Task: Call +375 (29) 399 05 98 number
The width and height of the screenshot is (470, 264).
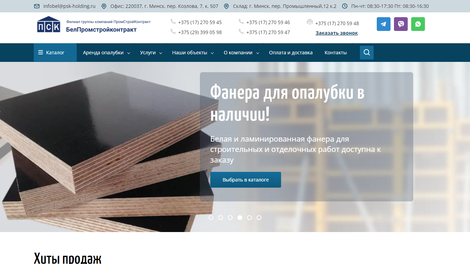Action: (200, 32)
